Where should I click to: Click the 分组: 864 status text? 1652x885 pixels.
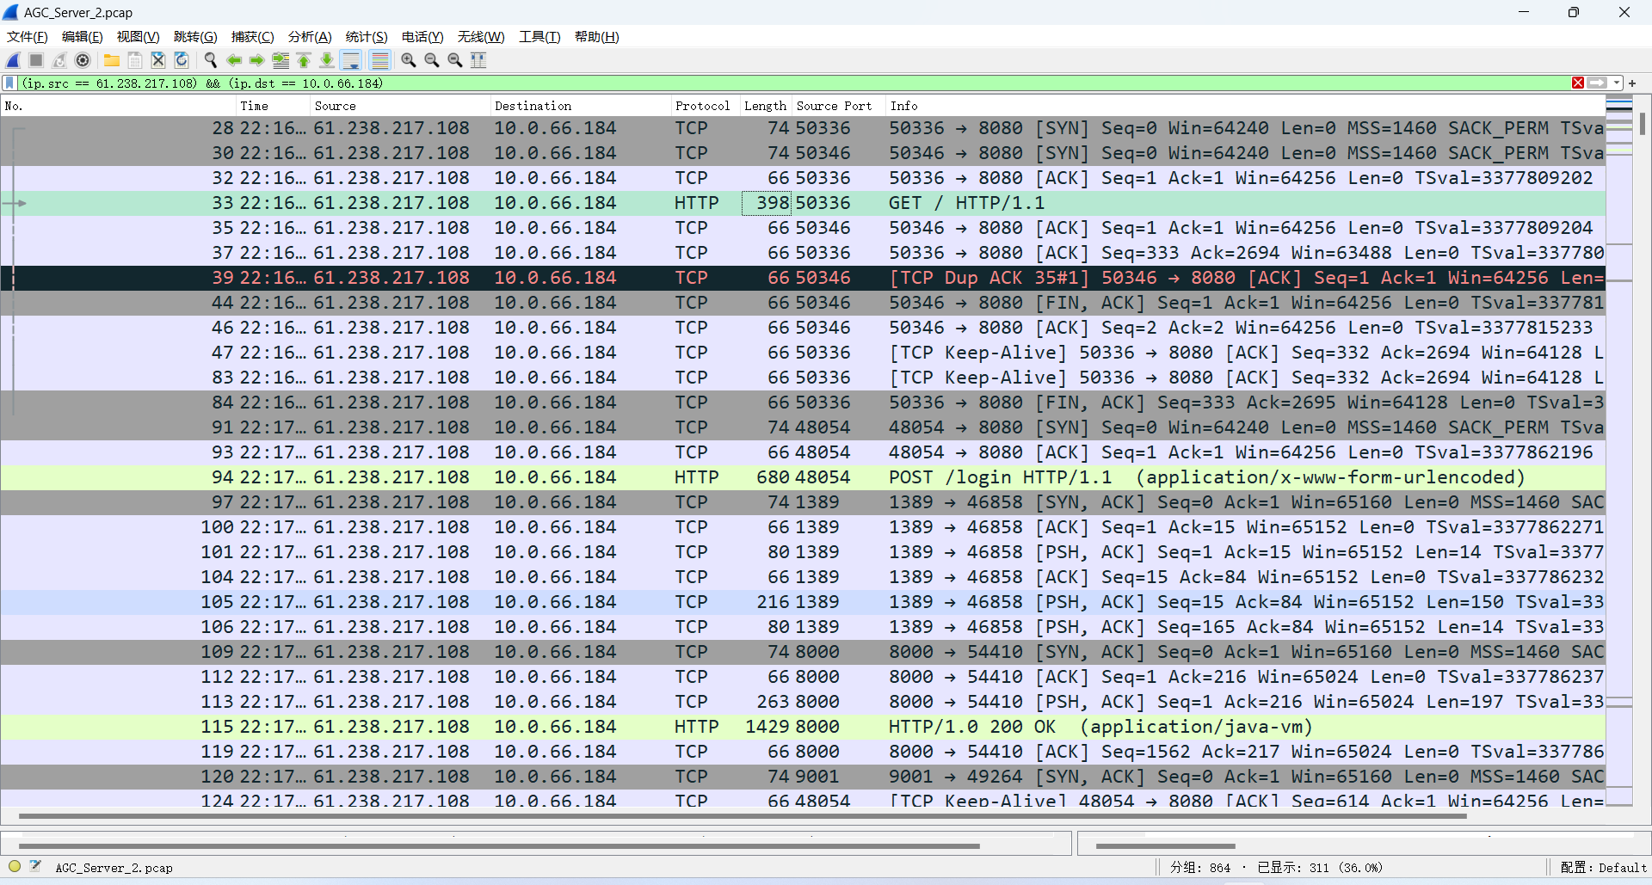pyautogui.click(x=1200, y=868)
